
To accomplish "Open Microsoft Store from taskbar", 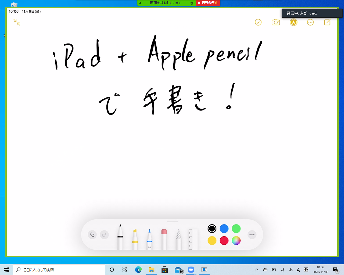I will tap(164, 270).
